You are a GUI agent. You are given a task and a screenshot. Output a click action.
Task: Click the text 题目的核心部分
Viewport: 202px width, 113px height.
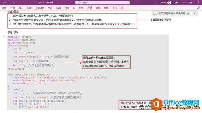[162, 20]
